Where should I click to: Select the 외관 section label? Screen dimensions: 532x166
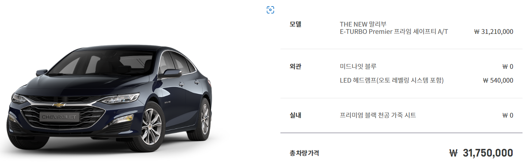[x=295, y=67]
